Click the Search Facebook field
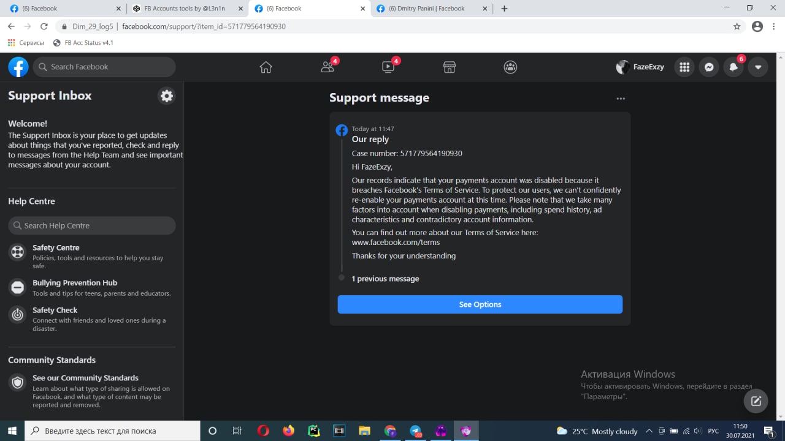This screenshot has width=785, height=441. 104,67
